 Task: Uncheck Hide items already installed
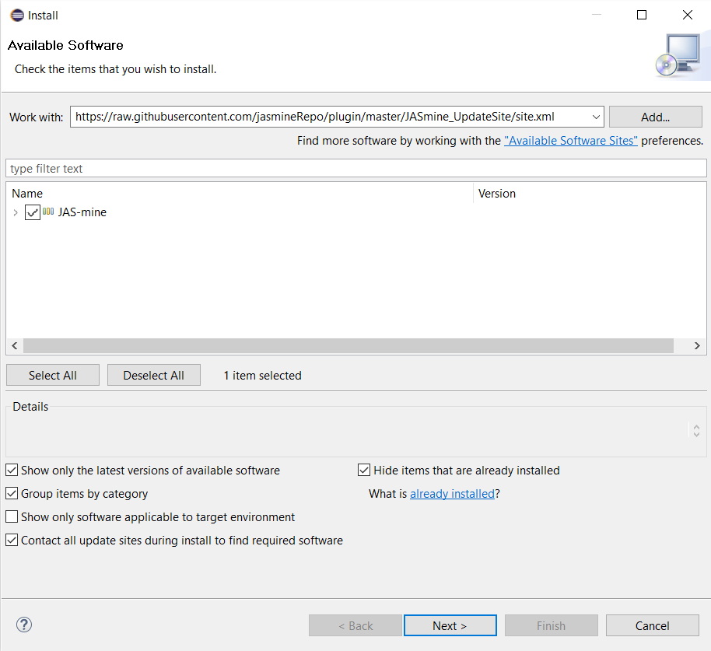pos(364,471)
